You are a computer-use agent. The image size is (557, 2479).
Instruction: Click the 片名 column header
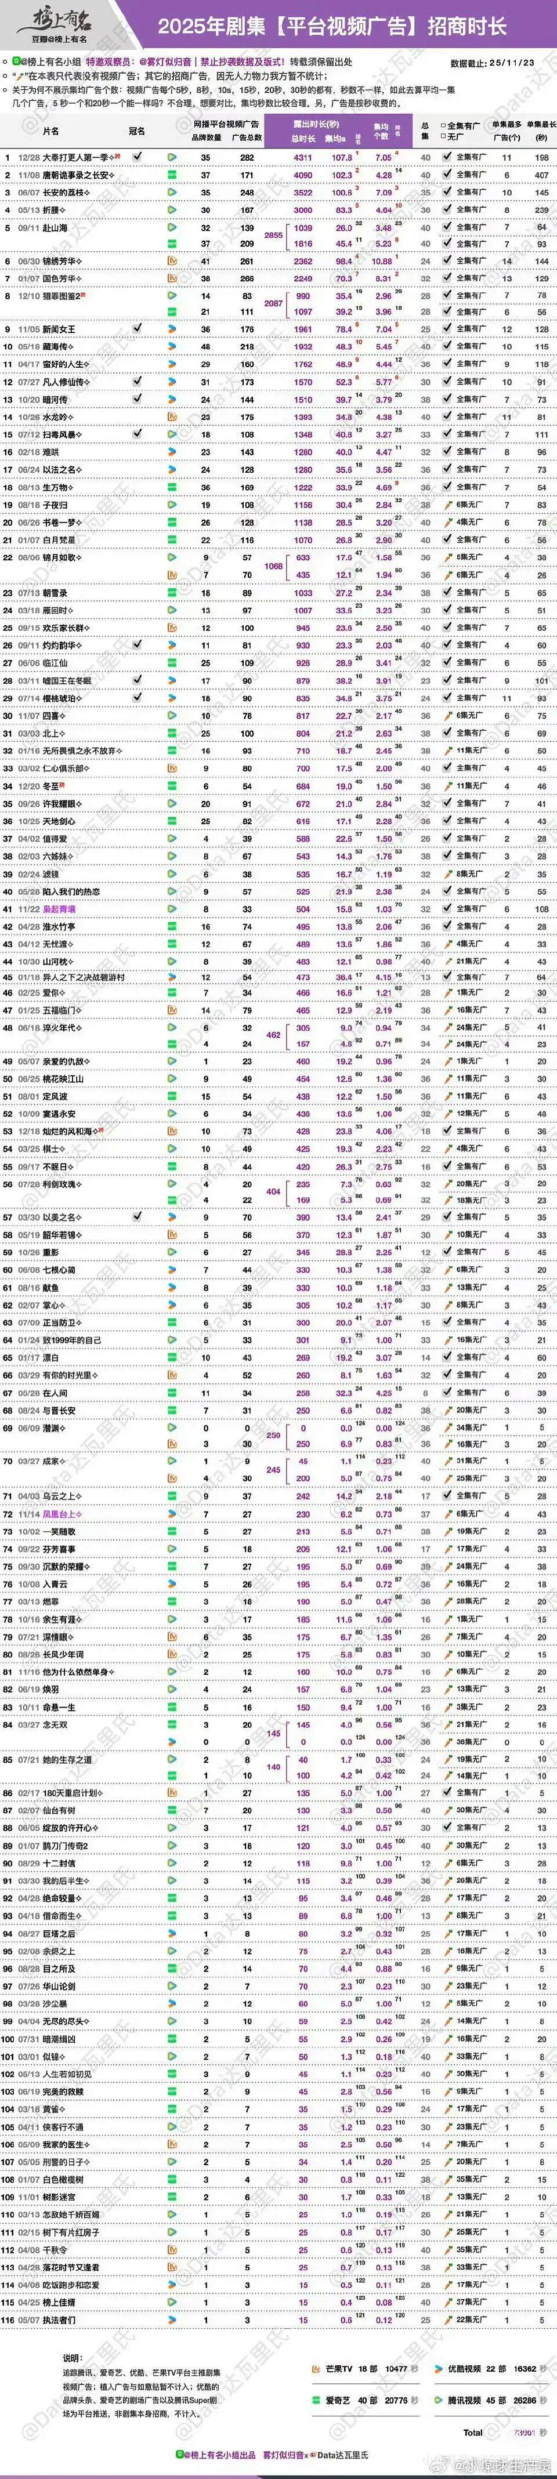[51, 131]
